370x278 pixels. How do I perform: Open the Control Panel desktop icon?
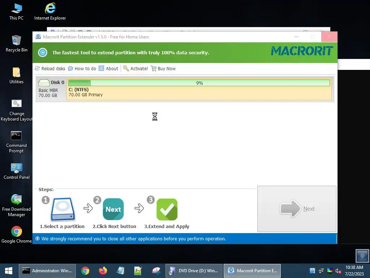[x=17, y=171]
